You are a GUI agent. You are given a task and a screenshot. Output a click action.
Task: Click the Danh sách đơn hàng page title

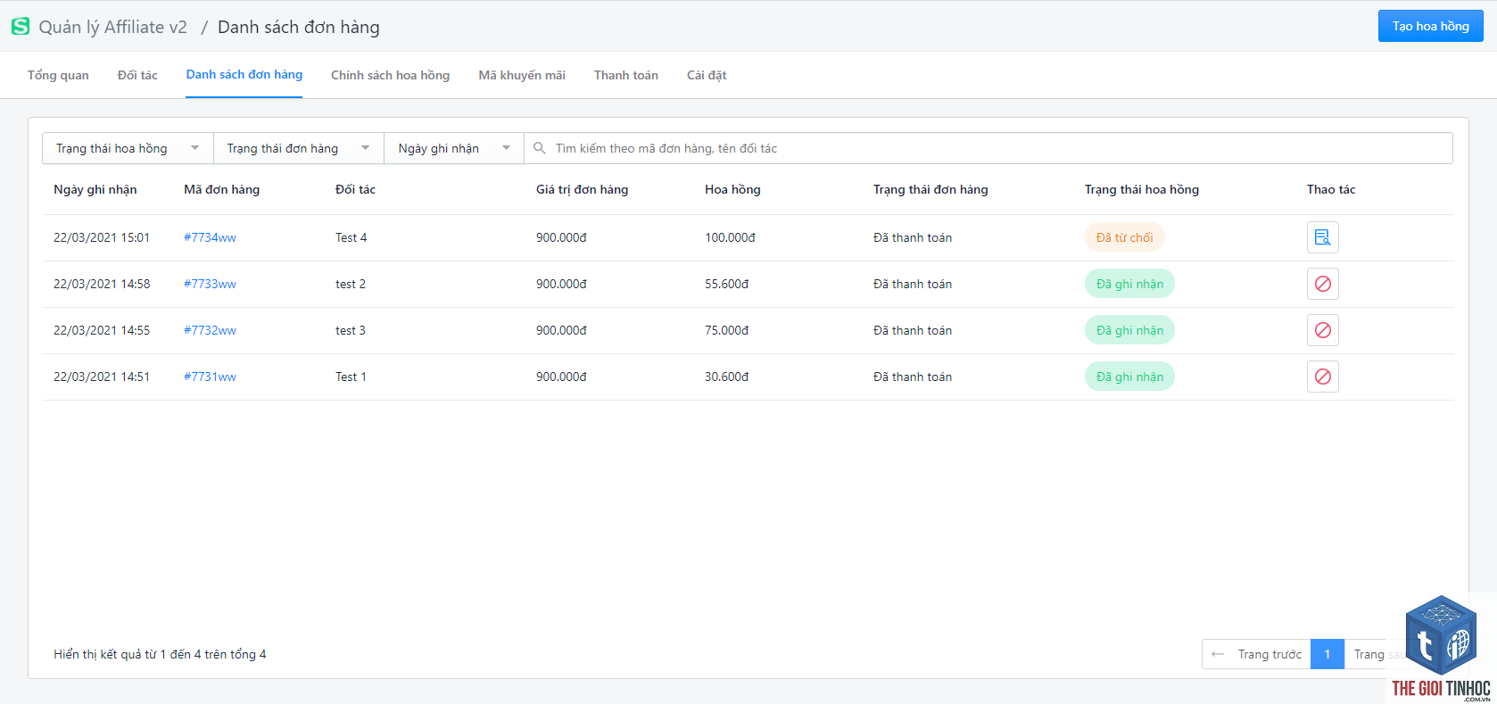[x=299, y=27]
